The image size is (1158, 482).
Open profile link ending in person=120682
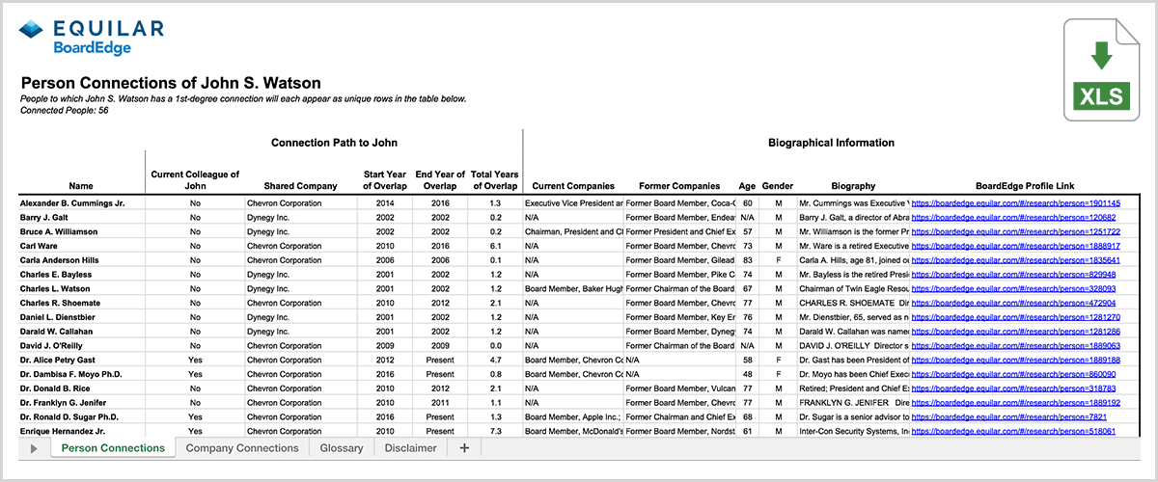click(1013, 218)
